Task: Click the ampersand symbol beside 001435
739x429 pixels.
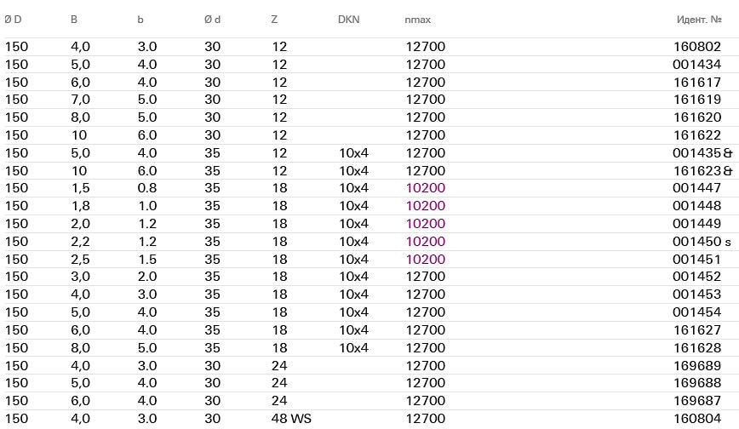Action: 727,153
